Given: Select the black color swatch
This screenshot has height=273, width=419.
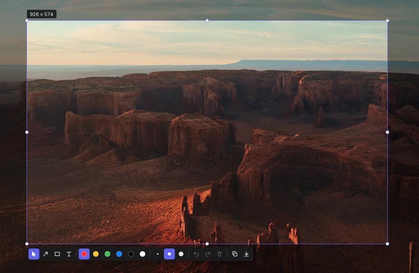Looking at the screenshot, I should pyautogui.click(x=131, y=254).
